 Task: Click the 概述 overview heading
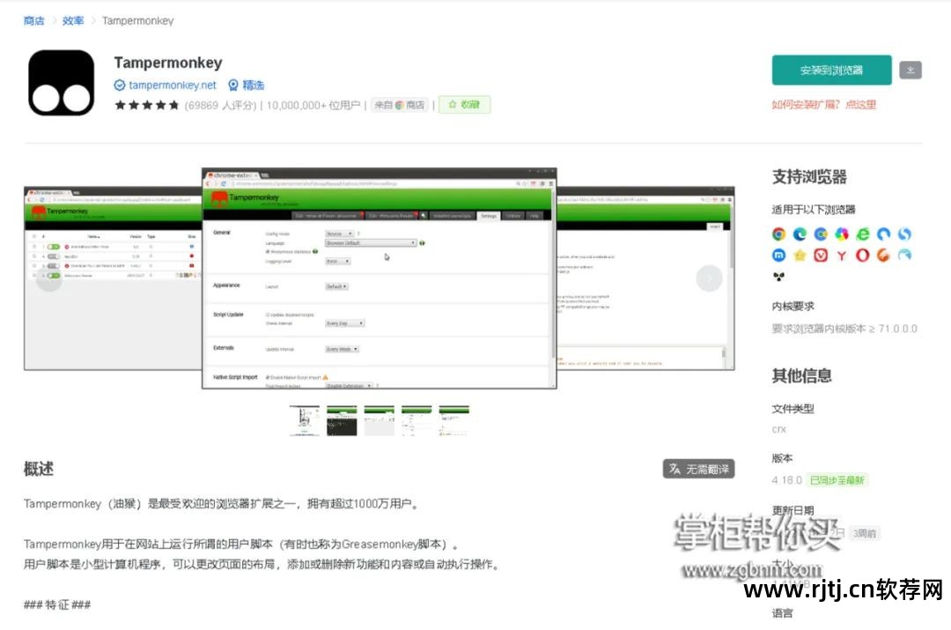(x=39, y=469)
